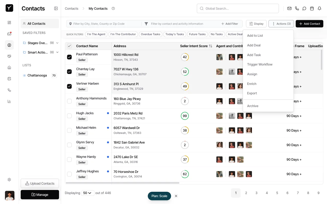This screenshot has width=327, height=204.
Task: Collapse the Contacts sidebar panel icon
Action: point(56,8)
